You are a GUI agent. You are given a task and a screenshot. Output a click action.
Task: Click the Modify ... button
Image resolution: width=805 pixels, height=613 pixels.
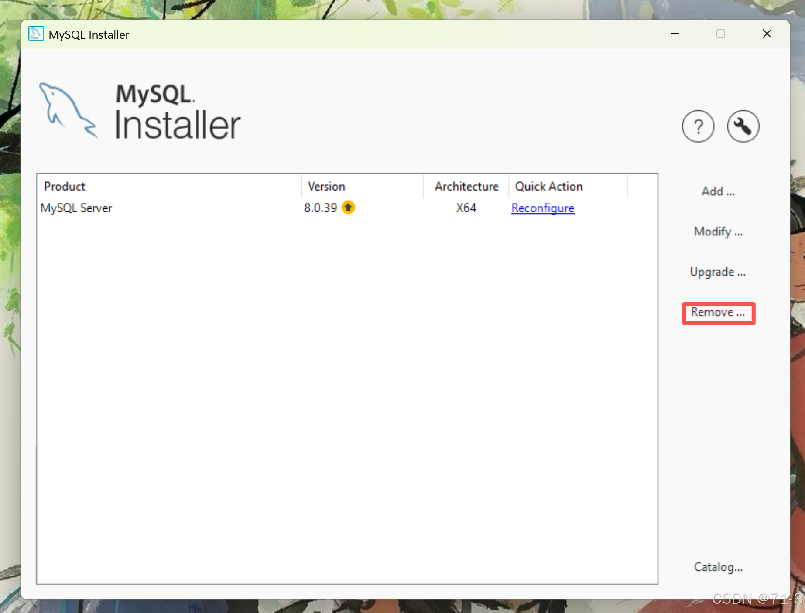pyautogui.click(x=718, y=232)
